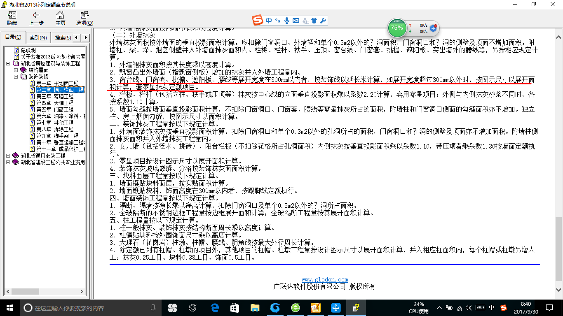Open 关于发布2013版《湖北省房屋 topic
Viewport: 563px width, 316px height.
[x=53, y=57]
